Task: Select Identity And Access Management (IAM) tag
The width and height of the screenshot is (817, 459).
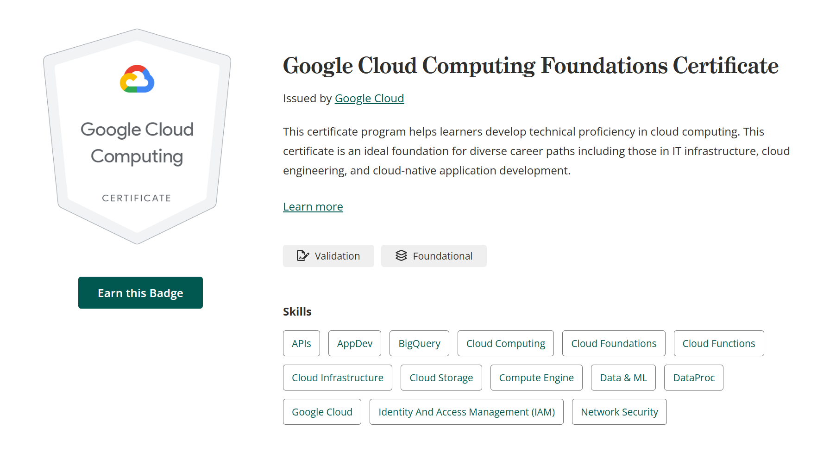Action: [466, 412]
